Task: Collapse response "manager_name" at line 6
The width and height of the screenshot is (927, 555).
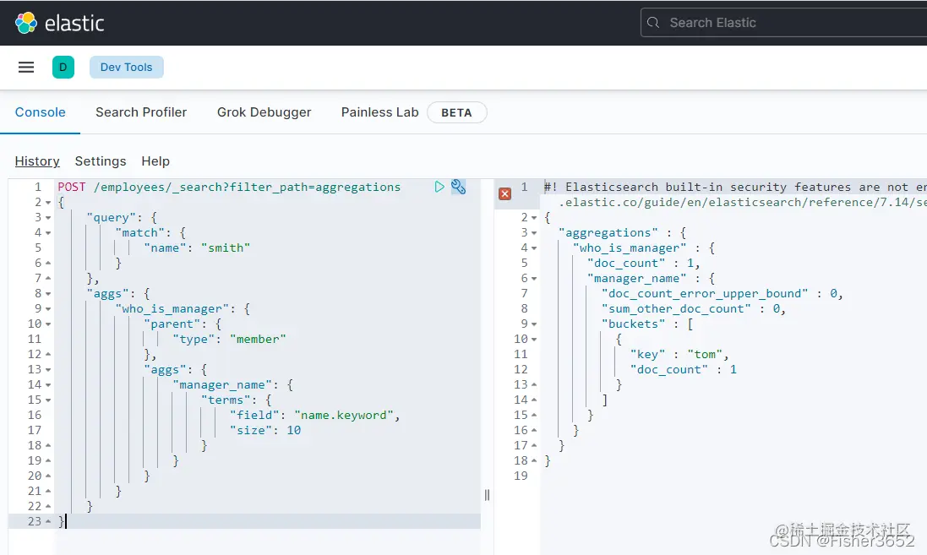Action: [x=534, y=279]
